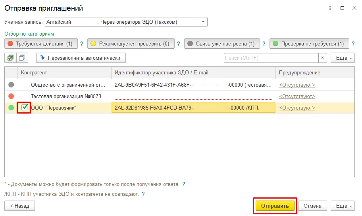The image size is (362, 216).
Task: Open the bottom Еще dropdown near Отмена
Action: click(343, 206)
